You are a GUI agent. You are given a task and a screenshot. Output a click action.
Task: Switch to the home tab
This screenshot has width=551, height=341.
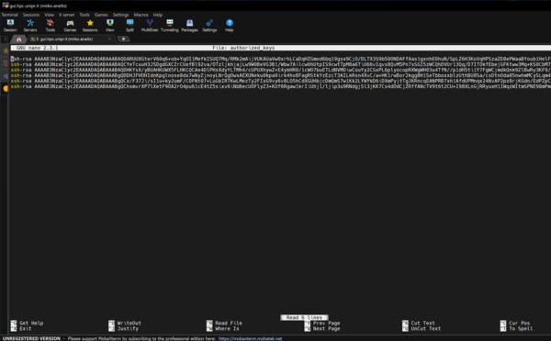tap(18, 38)
